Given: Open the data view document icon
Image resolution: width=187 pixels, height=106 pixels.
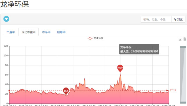Looking at the screenshot, I should click(x=185, y=39).
